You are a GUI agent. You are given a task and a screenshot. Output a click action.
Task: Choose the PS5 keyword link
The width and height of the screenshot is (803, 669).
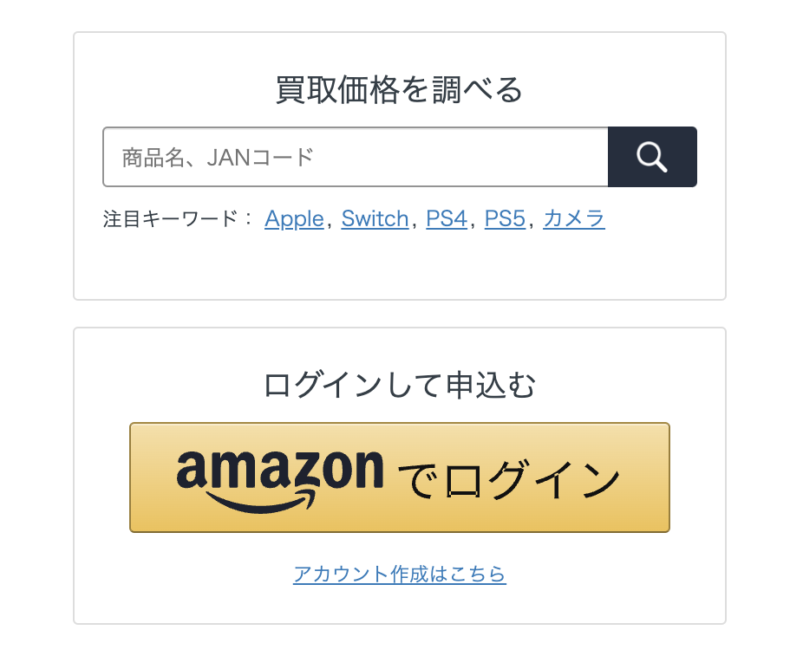tap(505, 219)
